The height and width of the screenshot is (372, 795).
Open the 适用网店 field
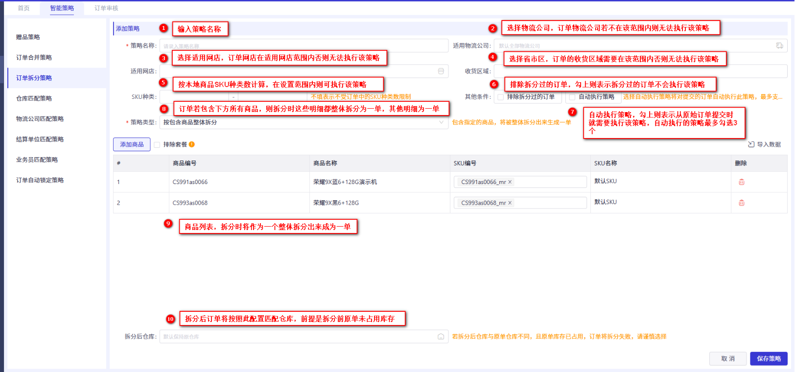[304, 71]
